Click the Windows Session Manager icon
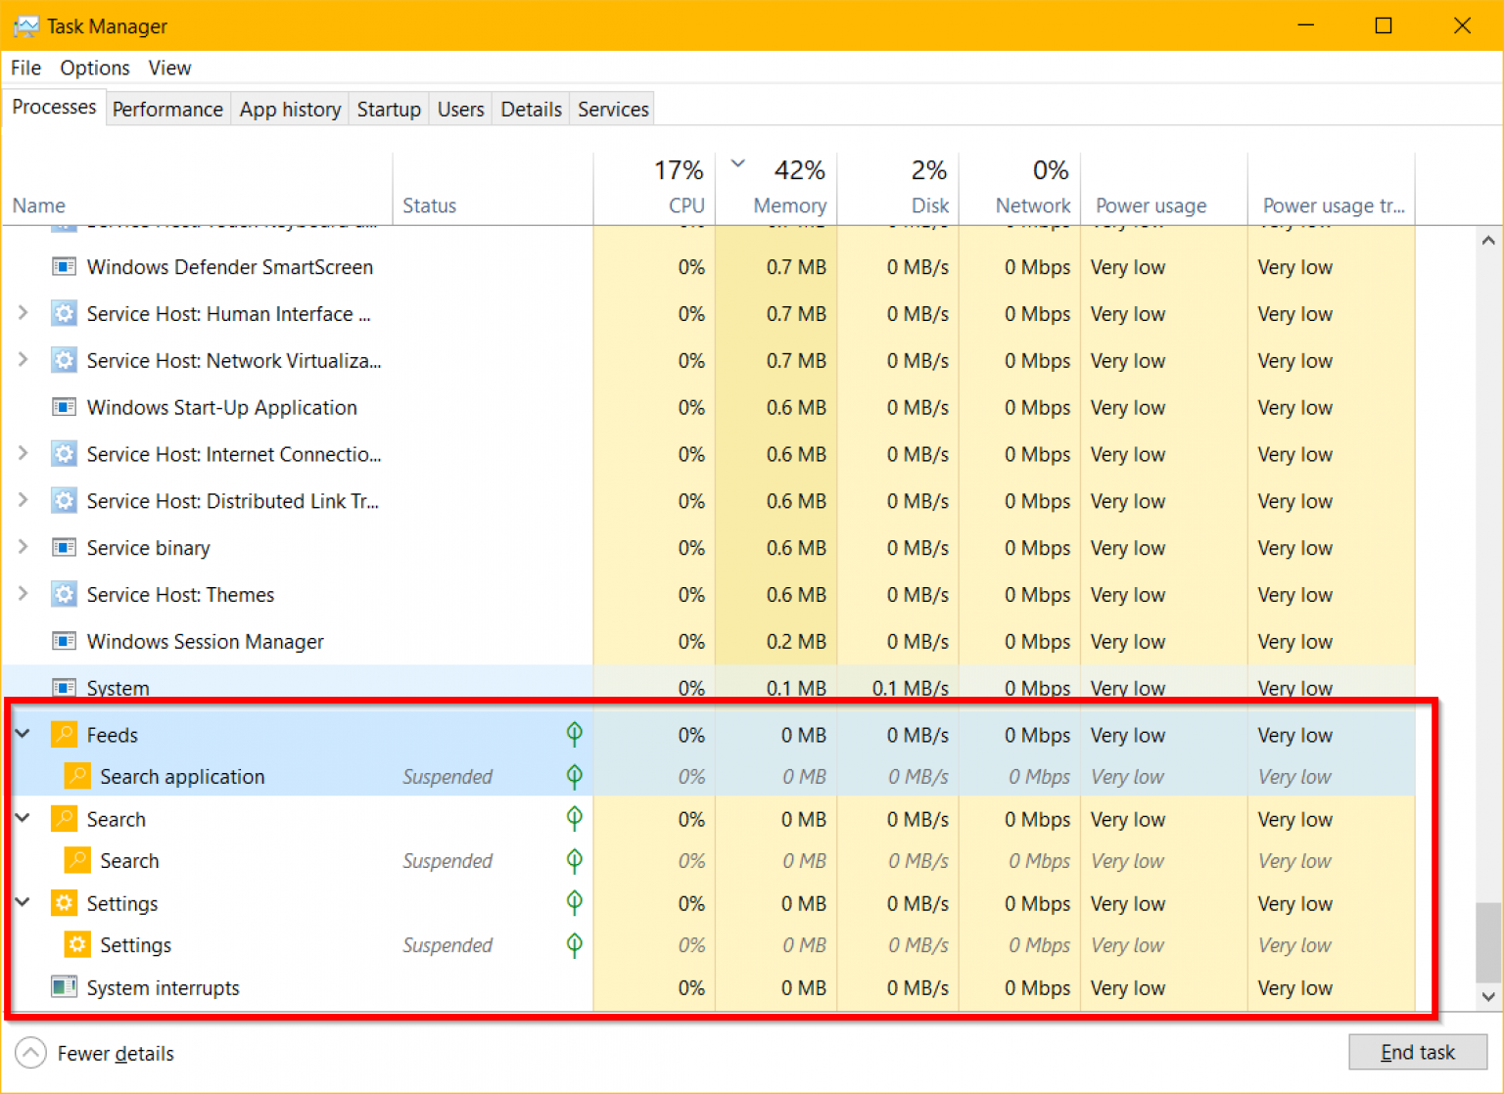The height and width of the screenshot is (1094, 1504). click(x=64, y=642)
